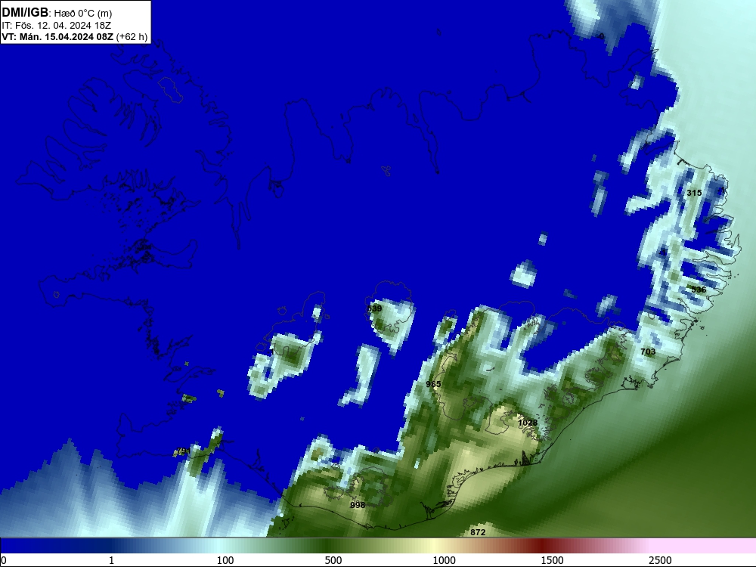
Task: Click the 500 label on the color scale
Action: coord(333,560)
